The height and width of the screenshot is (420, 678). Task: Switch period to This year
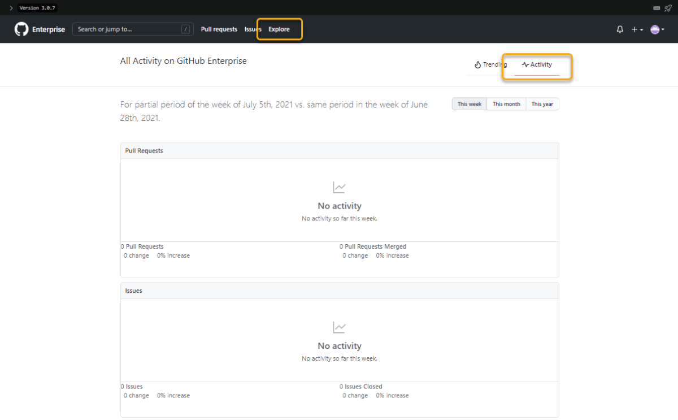click(542, 104)
